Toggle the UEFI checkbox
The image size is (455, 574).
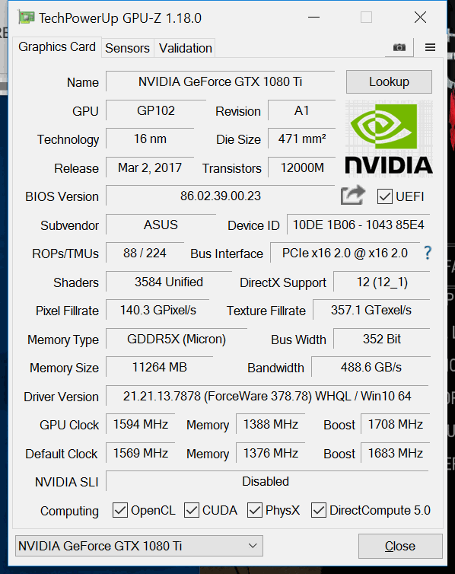coord(385,196)
